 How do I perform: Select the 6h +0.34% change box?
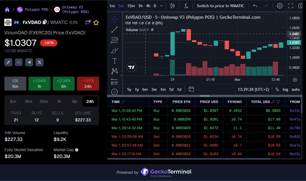coord(64,84)
